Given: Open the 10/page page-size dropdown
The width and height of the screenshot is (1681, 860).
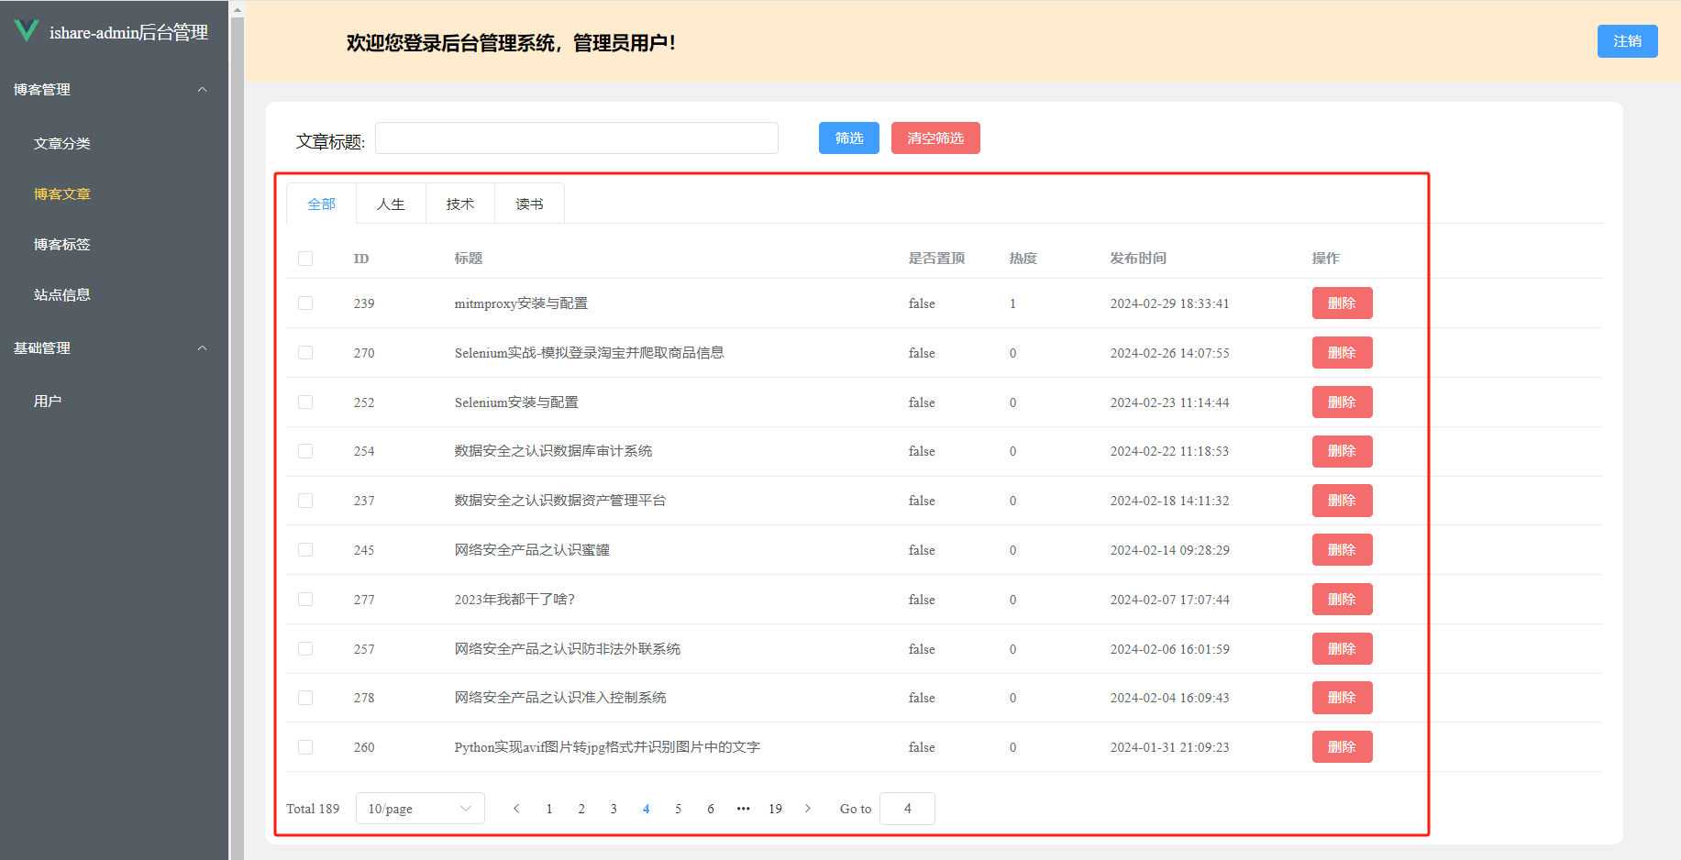Looking at the screenshot, I should click(419, 808).
